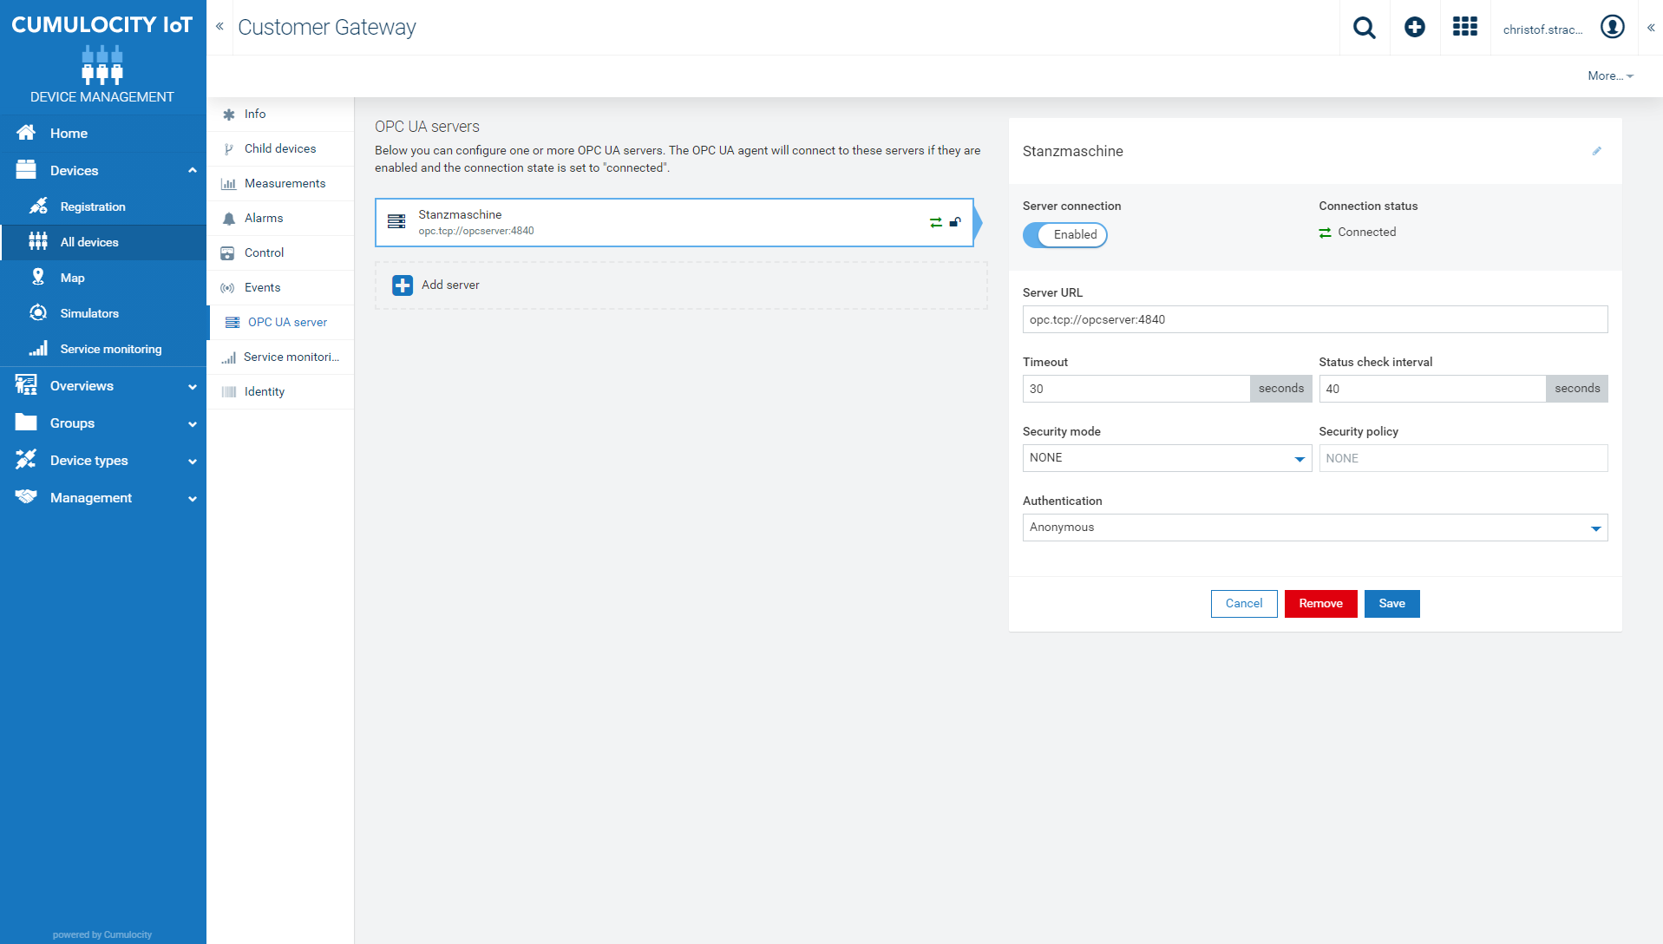The image size is (1663, 944).
Task: Switch to the Events tab
Action: click(x=281, y=287)
